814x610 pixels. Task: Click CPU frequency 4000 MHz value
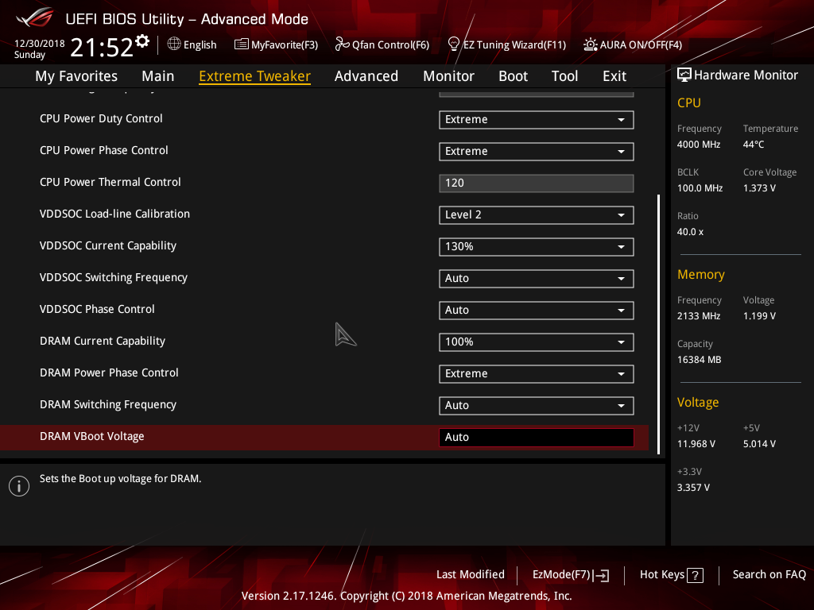[698, 145]
